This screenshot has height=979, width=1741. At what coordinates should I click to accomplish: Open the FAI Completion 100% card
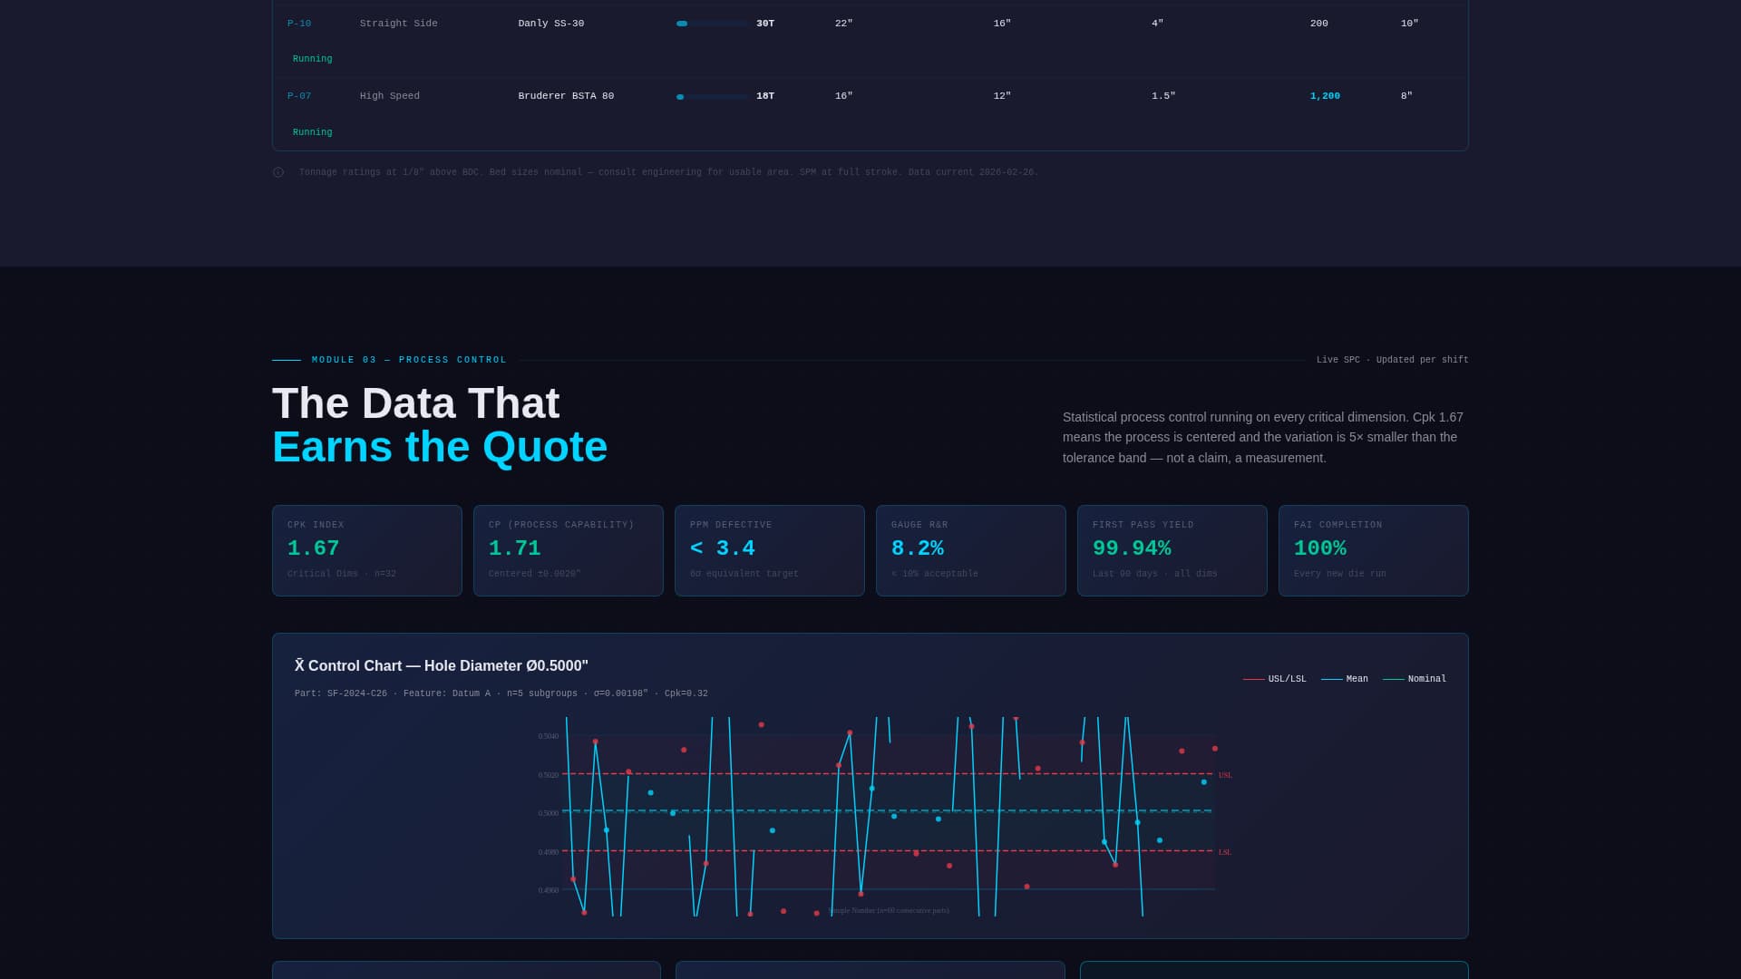(1373, 550)
